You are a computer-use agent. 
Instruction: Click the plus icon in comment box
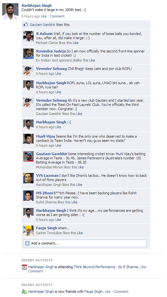(x=27, y=243)
